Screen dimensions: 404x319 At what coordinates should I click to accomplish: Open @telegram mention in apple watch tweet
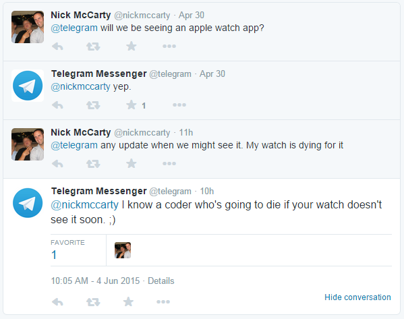tap(74, 28)
